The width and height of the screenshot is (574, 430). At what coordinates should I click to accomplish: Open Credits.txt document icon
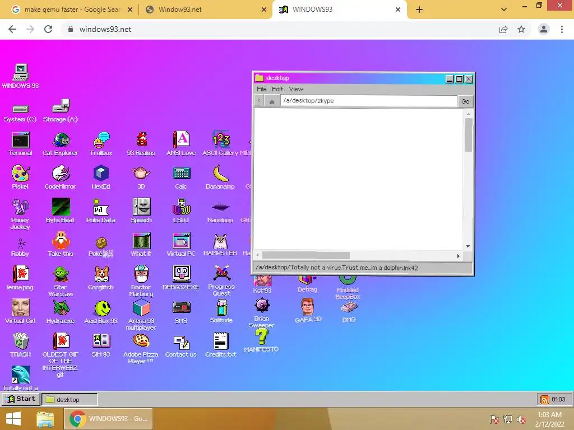(221, 344)
